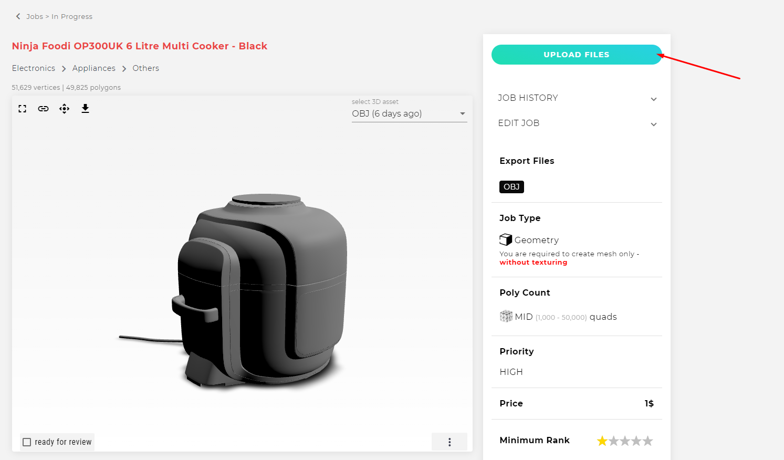The height and width of the screenshot is (460, 784).
Task: Open the select 3D asset dropdown
Action: coord(409,114)
